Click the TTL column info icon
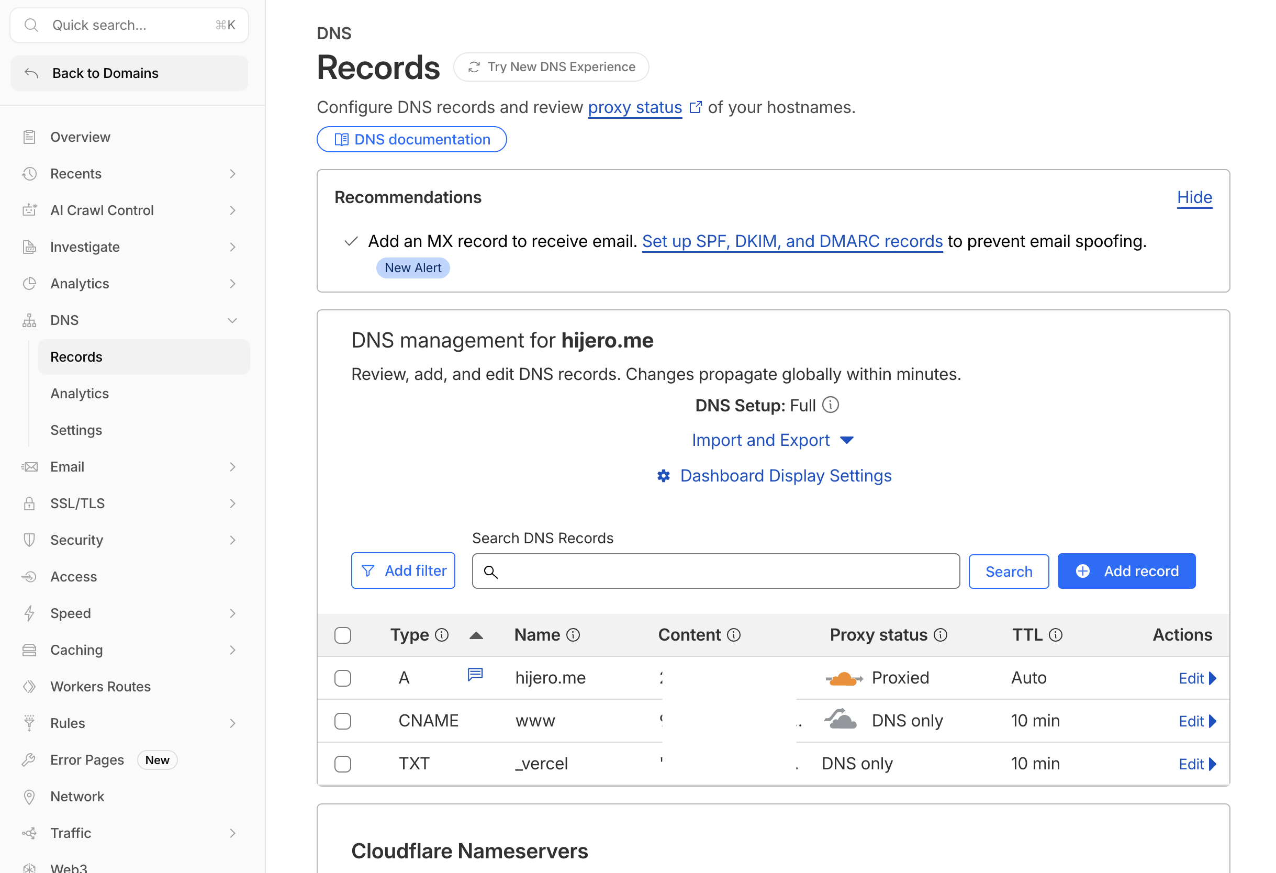Image resolution: width=1276 pixels, height=873 pixels. click(x=1055, y=635)
